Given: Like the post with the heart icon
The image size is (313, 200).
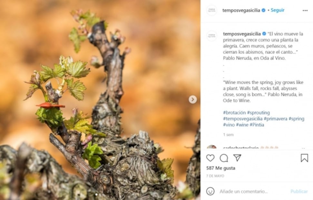Looking at the screenshot, I should tap(210, 158).
